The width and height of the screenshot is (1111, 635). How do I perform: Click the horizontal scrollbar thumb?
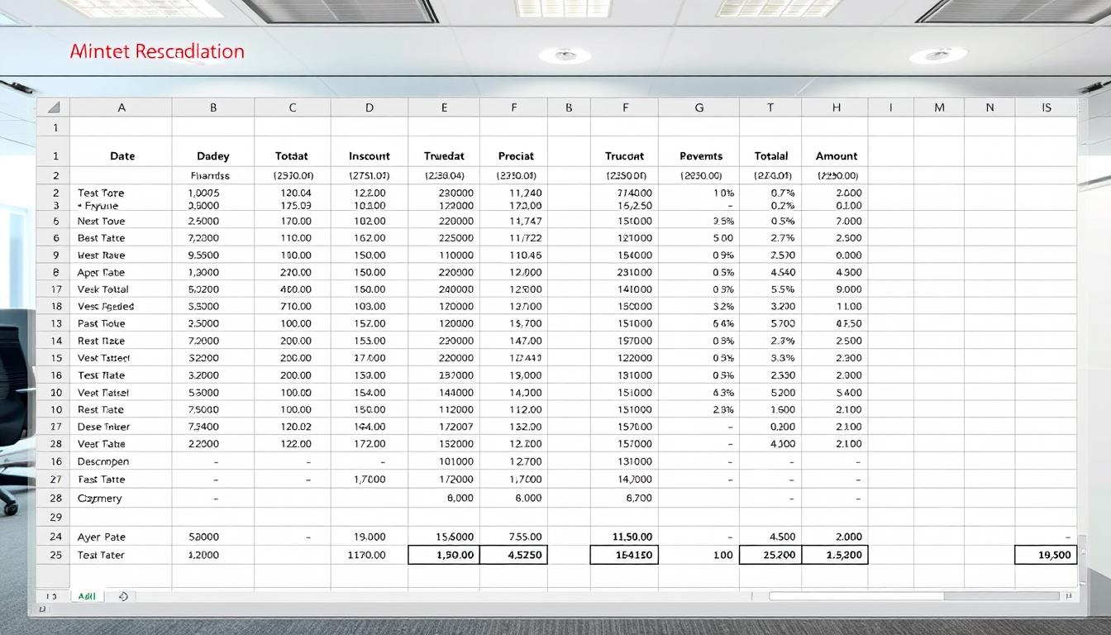point(856,595)
